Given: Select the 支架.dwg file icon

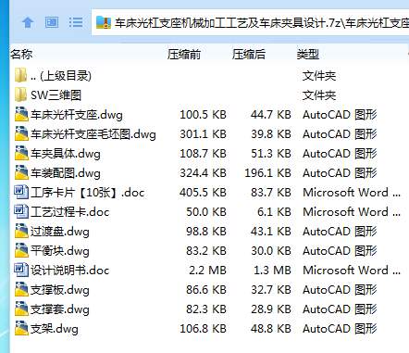Looking at the screenshot, I should pyautogui.click(x=21, y=328).
